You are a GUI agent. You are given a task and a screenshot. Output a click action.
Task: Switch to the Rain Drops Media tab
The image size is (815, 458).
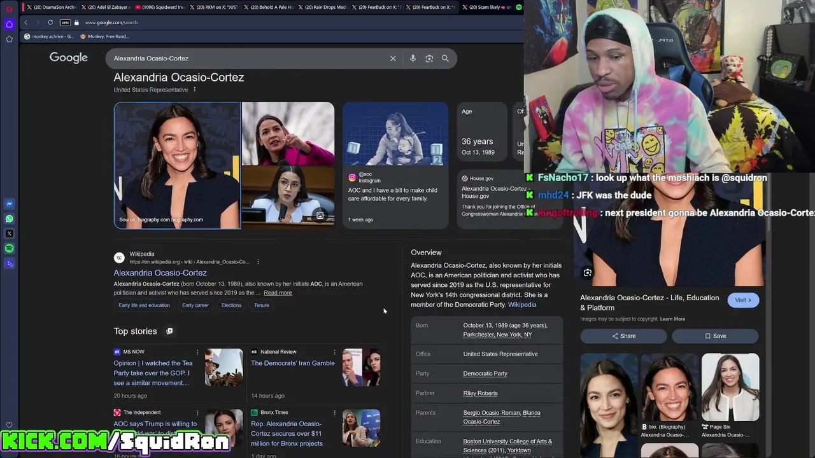tap(322, 7)
